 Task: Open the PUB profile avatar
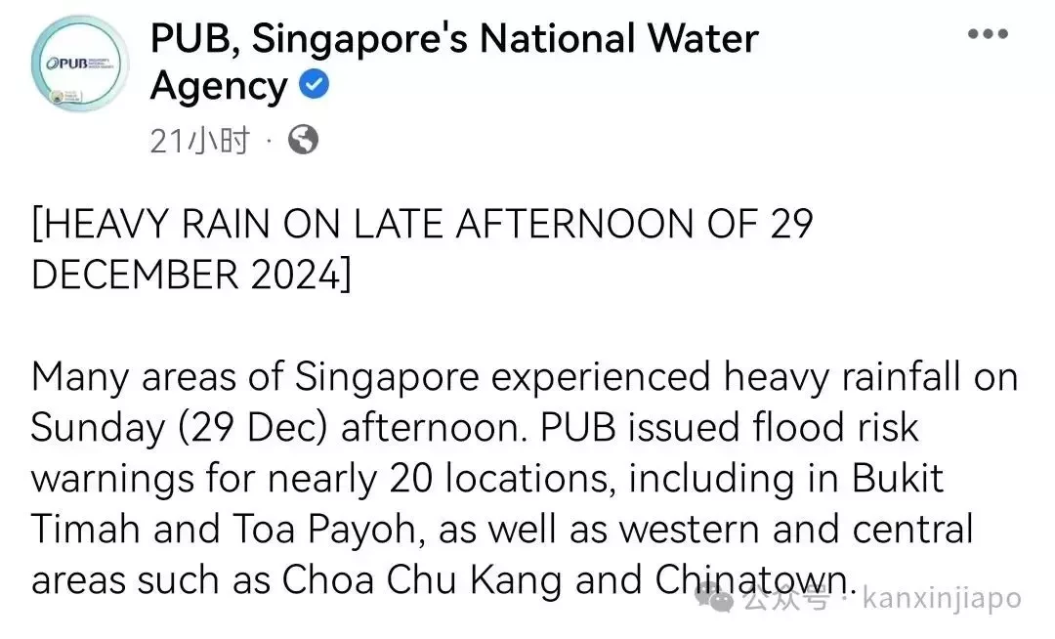80,64
